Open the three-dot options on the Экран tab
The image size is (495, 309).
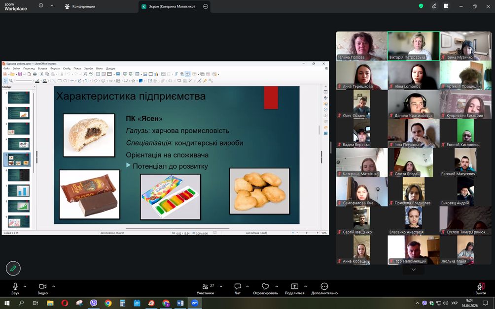click(x=205, y=6)
